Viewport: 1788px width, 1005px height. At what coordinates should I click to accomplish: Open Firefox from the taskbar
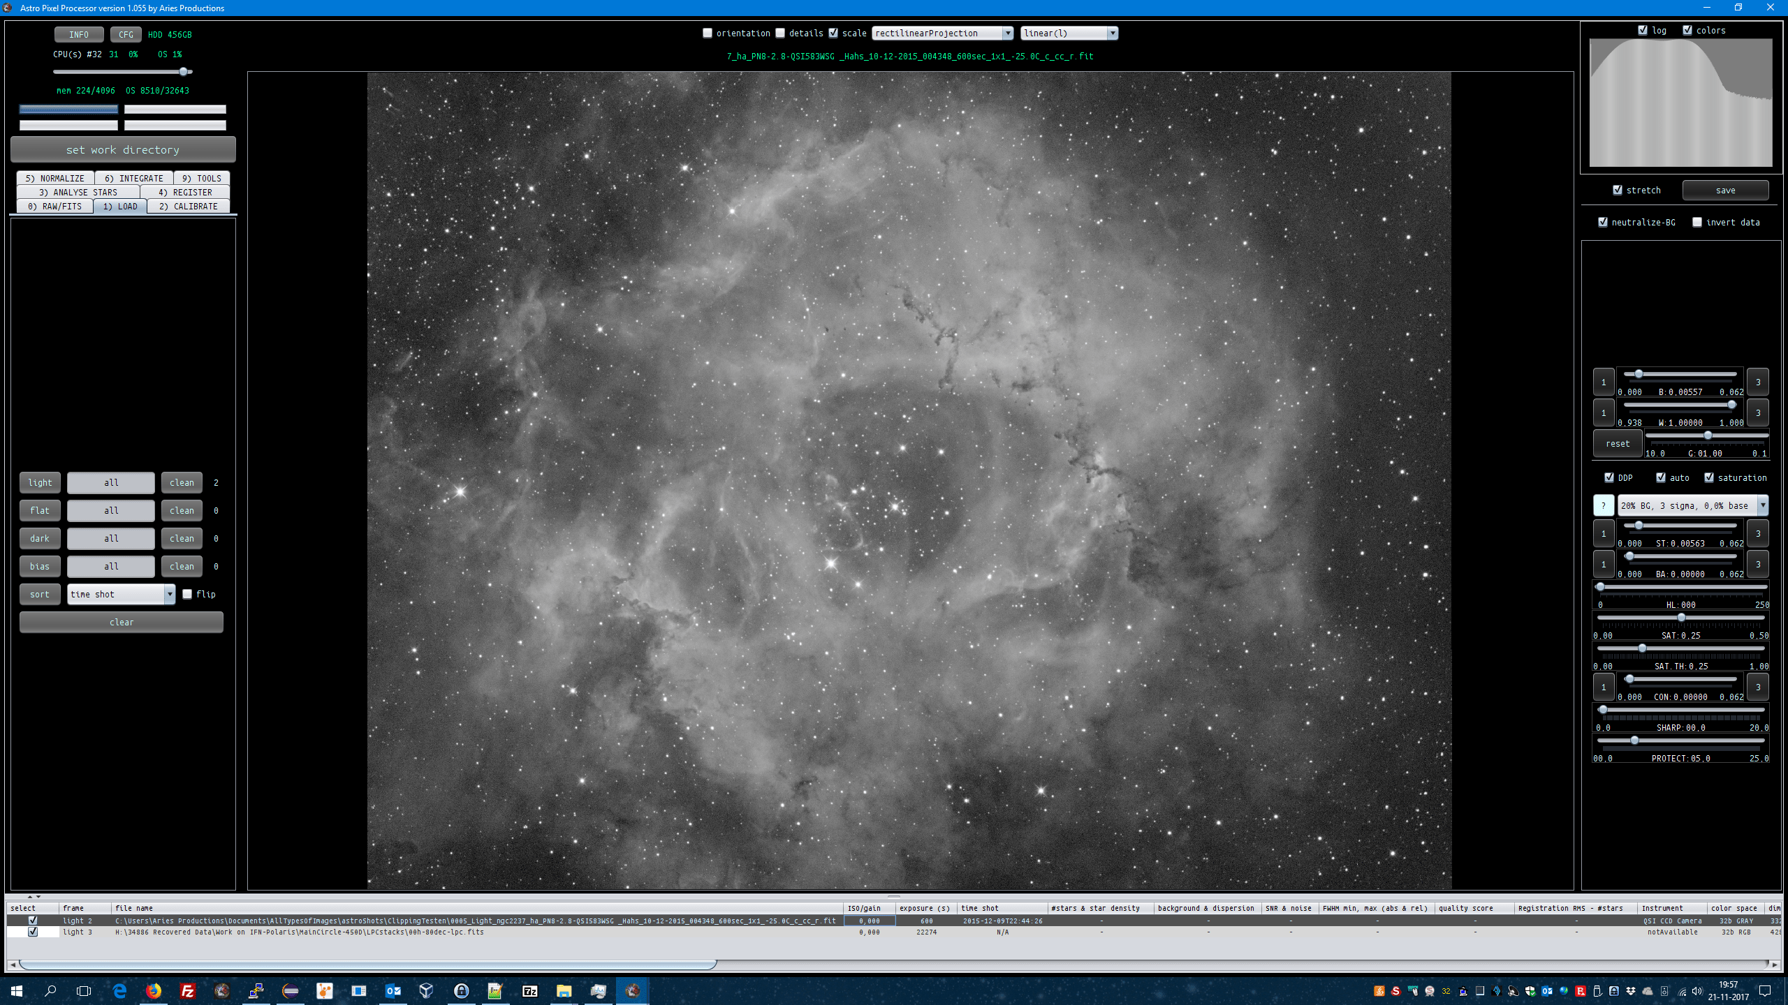click(154, 990)
